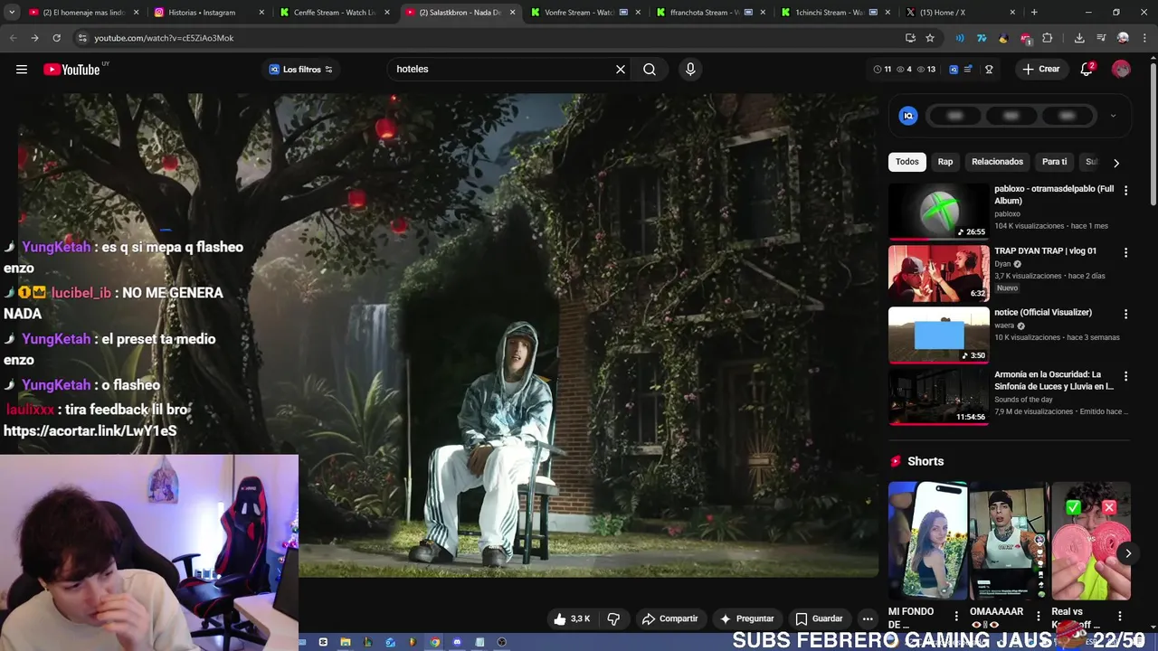
Task: Open 'TRAP DYAN TRAP | vlog 01' title
Action: tap(1045, 250)
